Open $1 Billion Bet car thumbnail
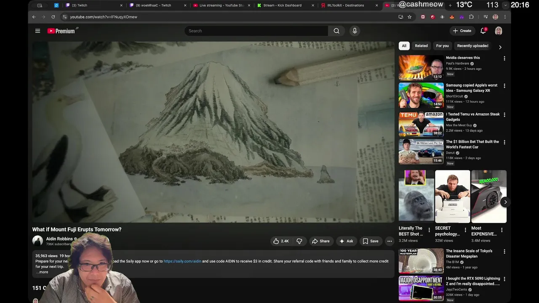 pos(421,151)
